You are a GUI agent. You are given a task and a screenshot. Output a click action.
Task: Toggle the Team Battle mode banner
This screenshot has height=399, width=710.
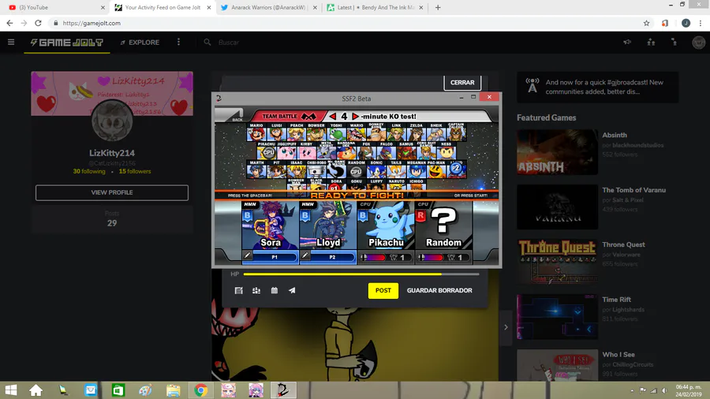[289, 116]
